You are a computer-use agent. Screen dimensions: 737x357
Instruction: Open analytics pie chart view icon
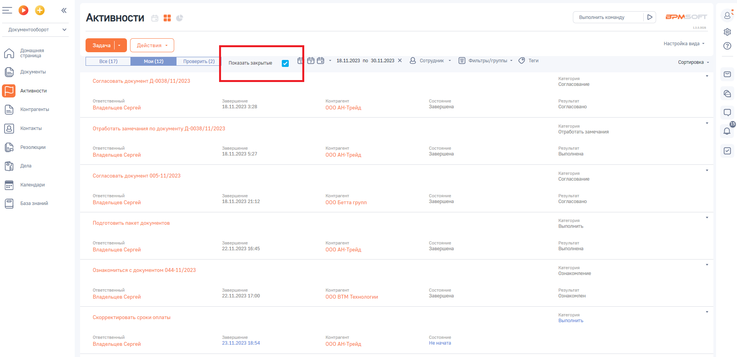(180, 18)
